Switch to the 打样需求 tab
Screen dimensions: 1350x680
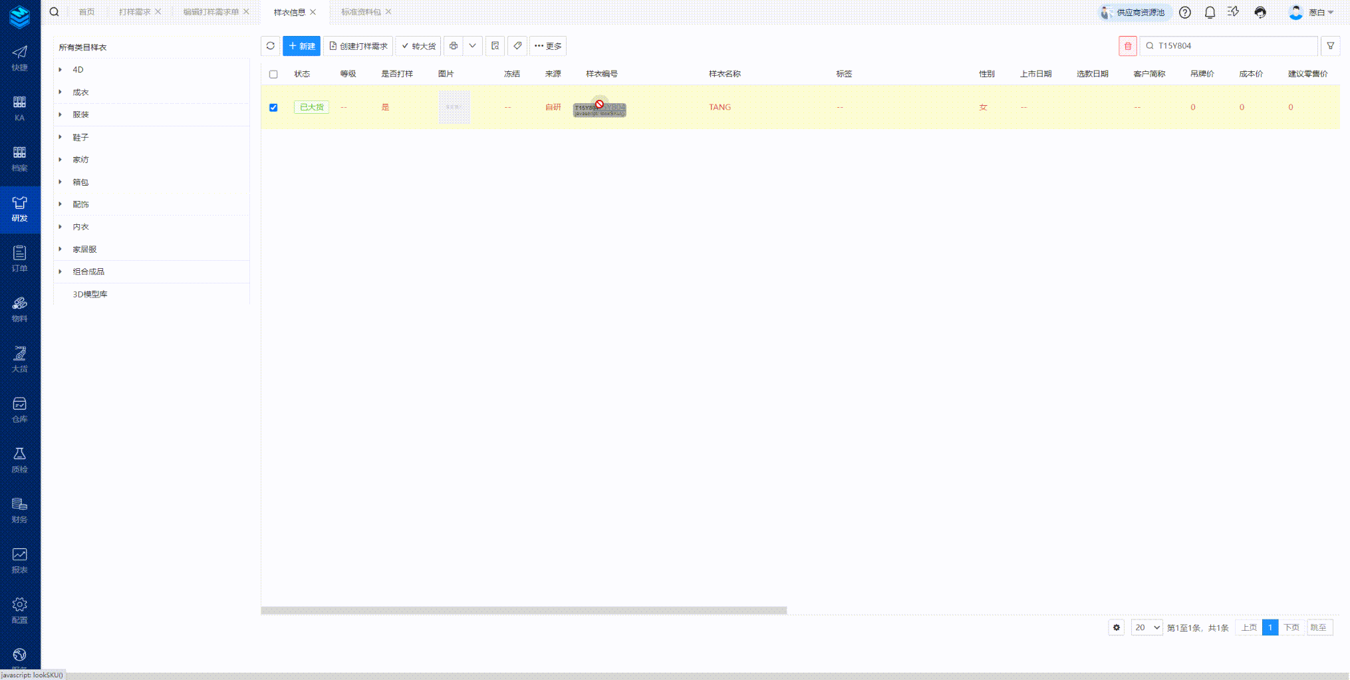(x=134, y=12)
